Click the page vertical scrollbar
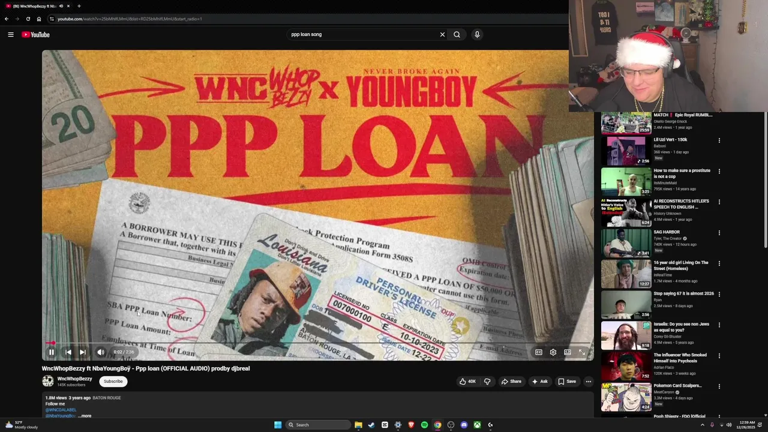768x432 pixels. (766, 180)
